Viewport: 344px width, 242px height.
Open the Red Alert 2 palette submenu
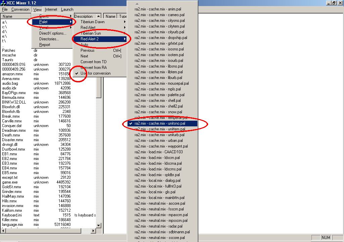[100, 39]
